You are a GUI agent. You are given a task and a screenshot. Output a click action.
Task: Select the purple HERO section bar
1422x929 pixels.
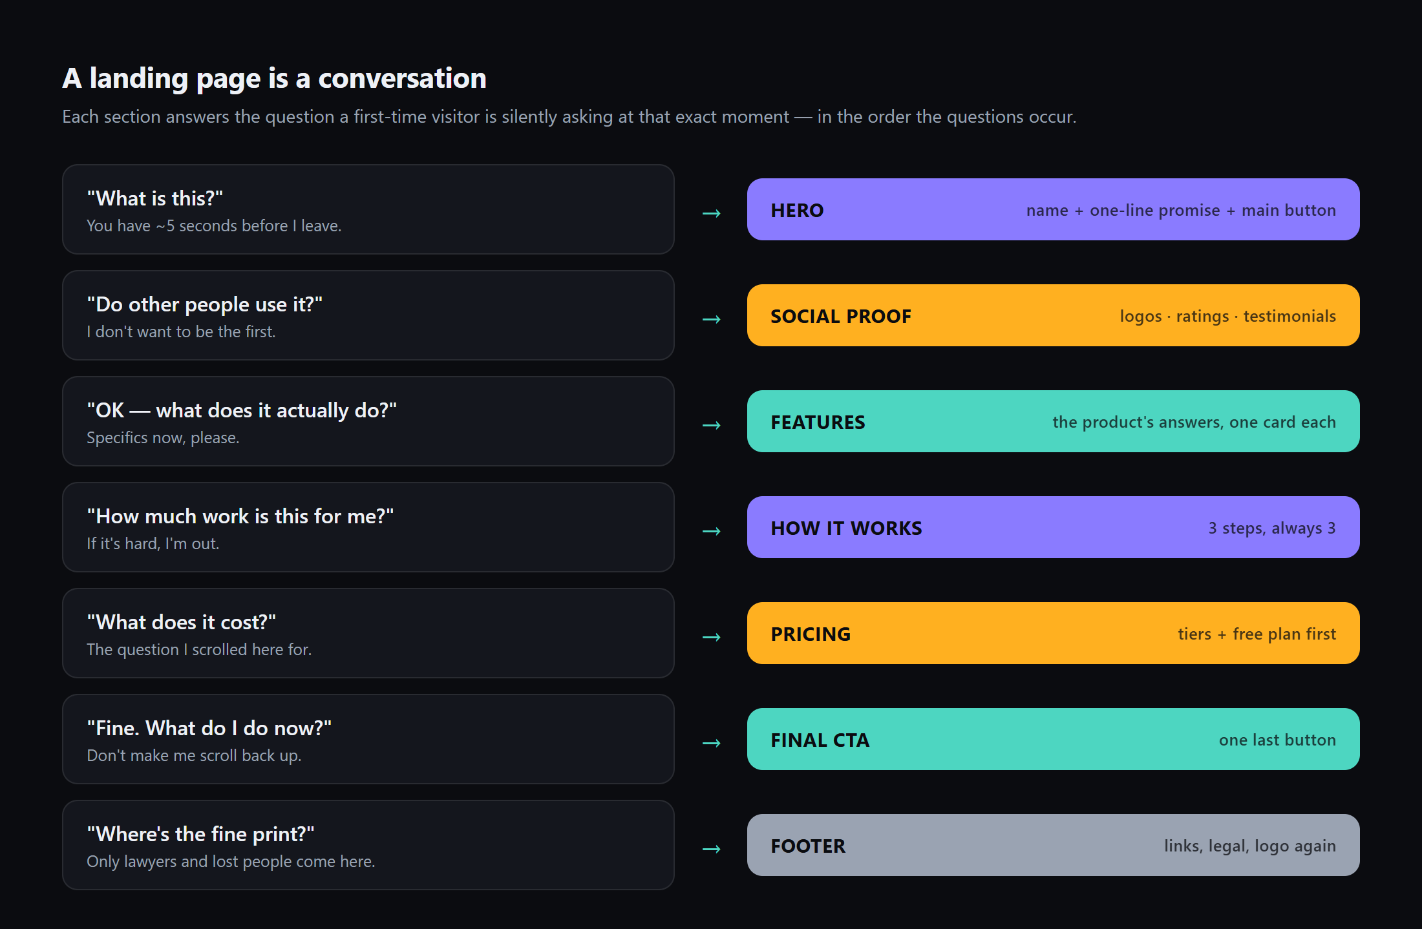pos(1053,209)
